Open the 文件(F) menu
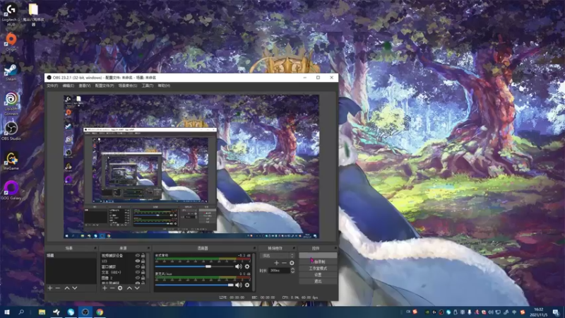The height and width of the screenshot is (318, 565). (52, 86)
